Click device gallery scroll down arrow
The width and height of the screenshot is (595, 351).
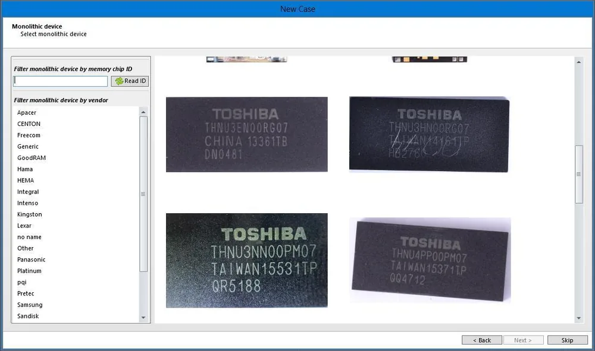[579, 318]
